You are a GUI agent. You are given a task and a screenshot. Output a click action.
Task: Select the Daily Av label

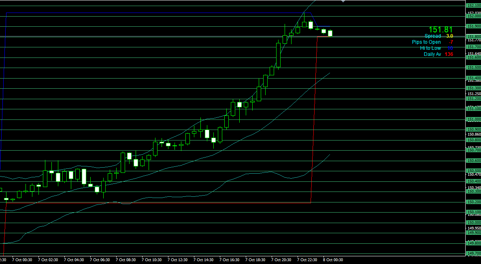tap(432, 54)
